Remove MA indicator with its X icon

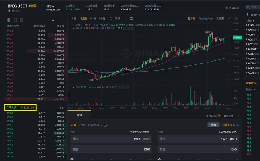132,29
